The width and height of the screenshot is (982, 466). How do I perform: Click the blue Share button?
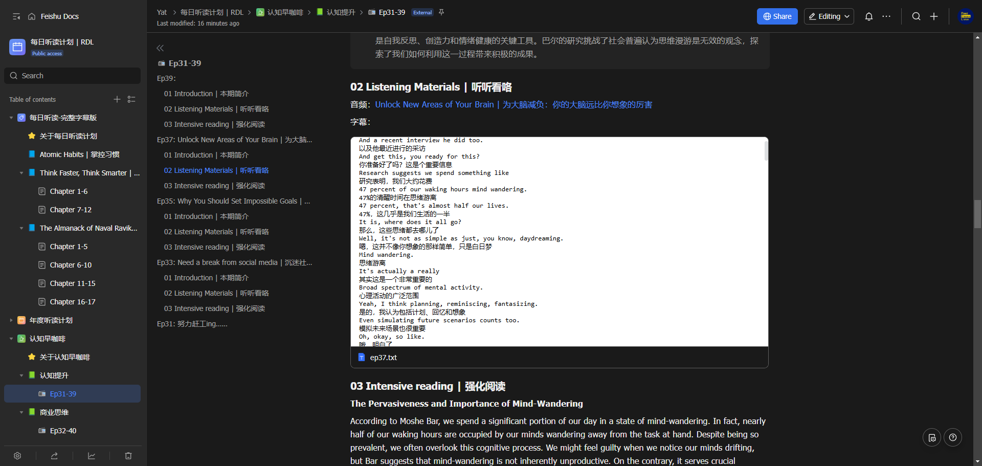[777, 16]
